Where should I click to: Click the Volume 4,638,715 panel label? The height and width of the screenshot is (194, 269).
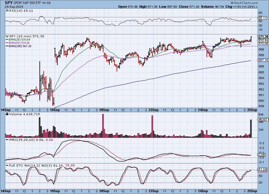[x=25, y=114]
